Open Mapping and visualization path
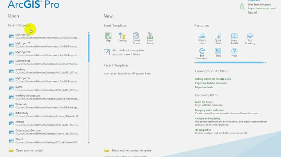Viewport: 281px width, 157px height. click(209, 110)
